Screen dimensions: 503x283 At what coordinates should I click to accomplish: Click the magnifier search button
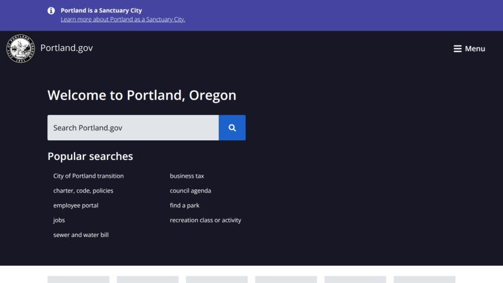pos(232,128)
